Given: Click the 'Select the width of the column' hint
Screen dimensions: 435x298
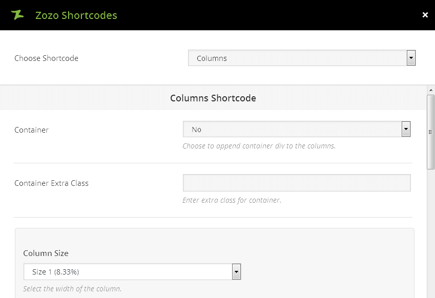Looking at the screenshot, I should pyautogui.click(x=73, y=289).
